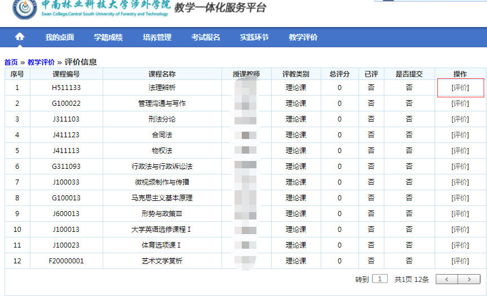Open evaluation for 艺术文学赏析
Viewport: 487px width, 296px height.
tap(460, 261)
